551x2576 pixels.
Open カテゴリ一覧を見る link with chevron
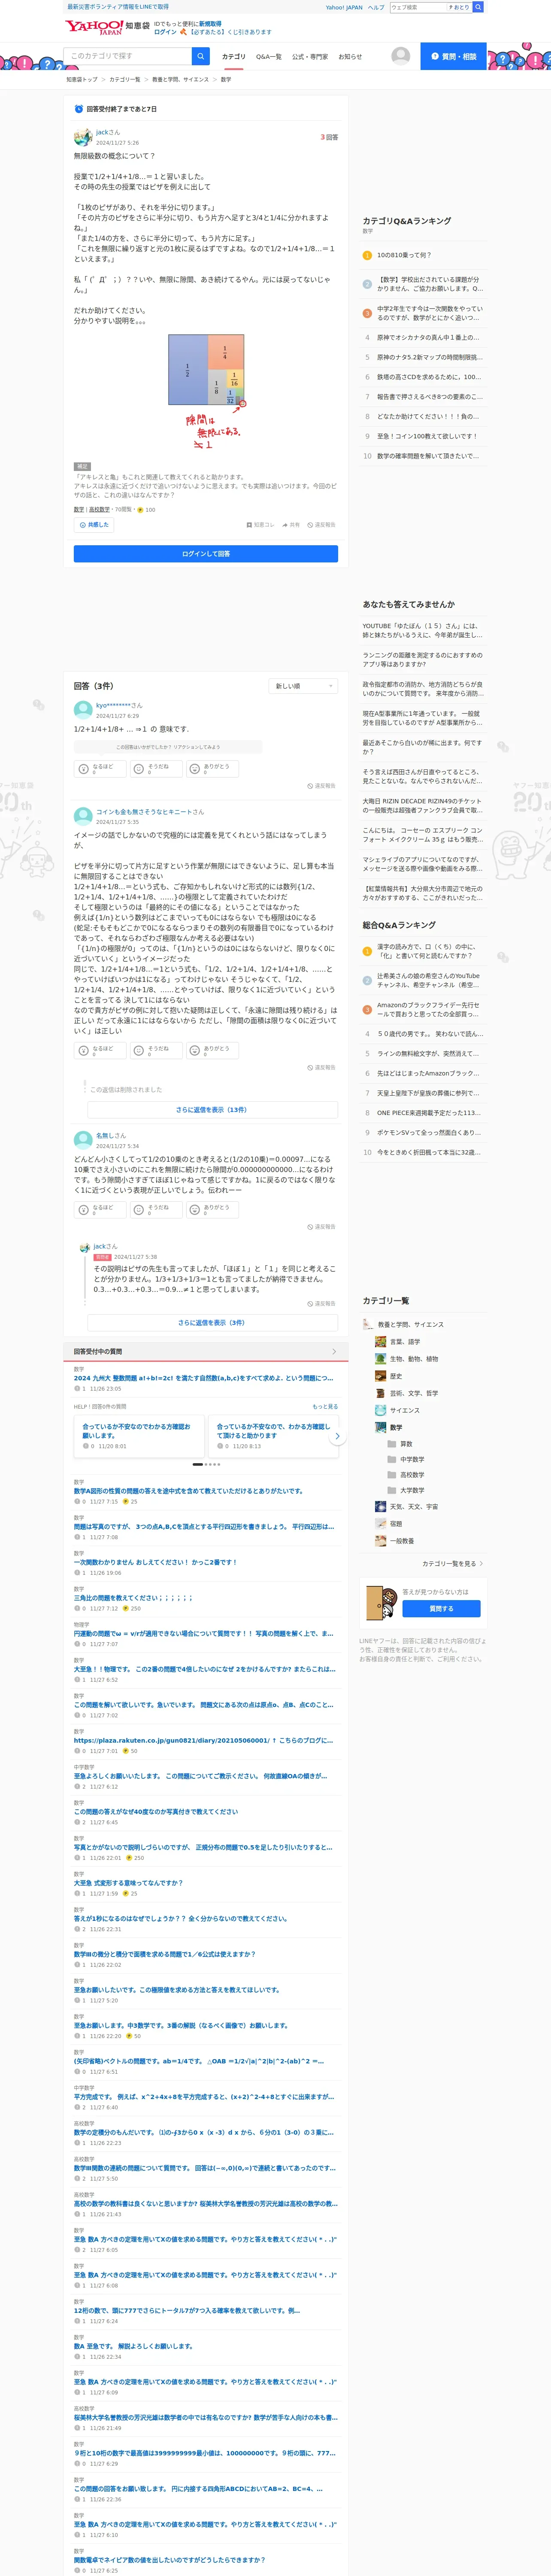click(x=453, y=1563)
